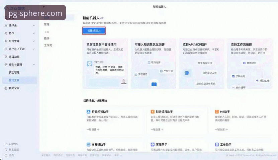
Task: Click the 创建机器人 button
Action: click(x=94, y=31)
